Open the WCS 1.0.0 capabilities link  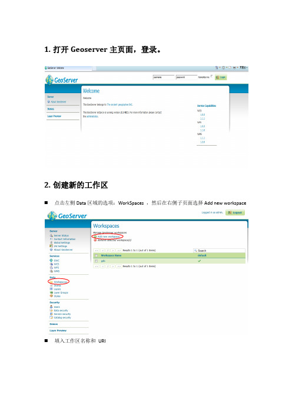point(203,114)
